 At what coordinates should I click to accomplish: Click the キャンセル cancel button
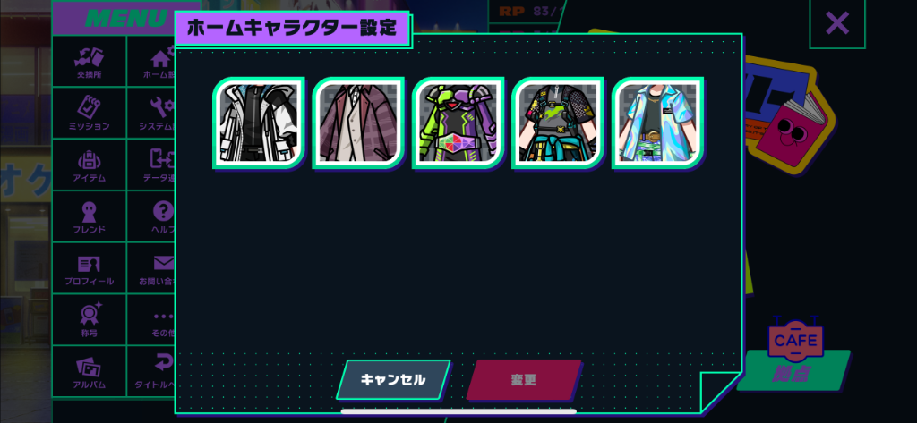[393, 380]
